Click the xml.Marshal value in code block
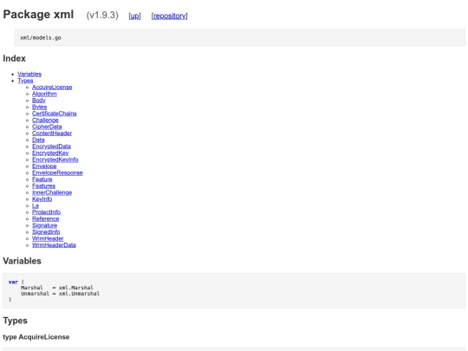The width and height of the screenshot is (468, 351). tap(75, 288)
